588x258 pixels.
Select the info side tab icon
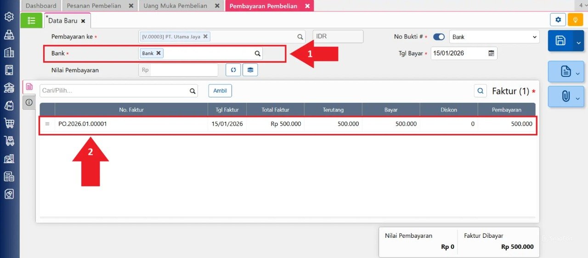coord(29,102)
